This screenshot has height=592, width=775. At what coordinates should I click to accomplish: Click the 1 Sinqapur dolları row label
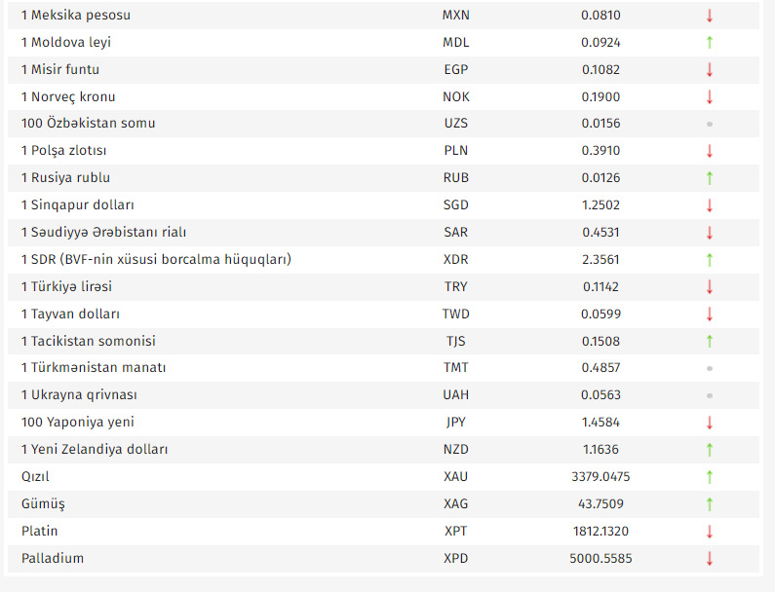(x=78, y=205)
